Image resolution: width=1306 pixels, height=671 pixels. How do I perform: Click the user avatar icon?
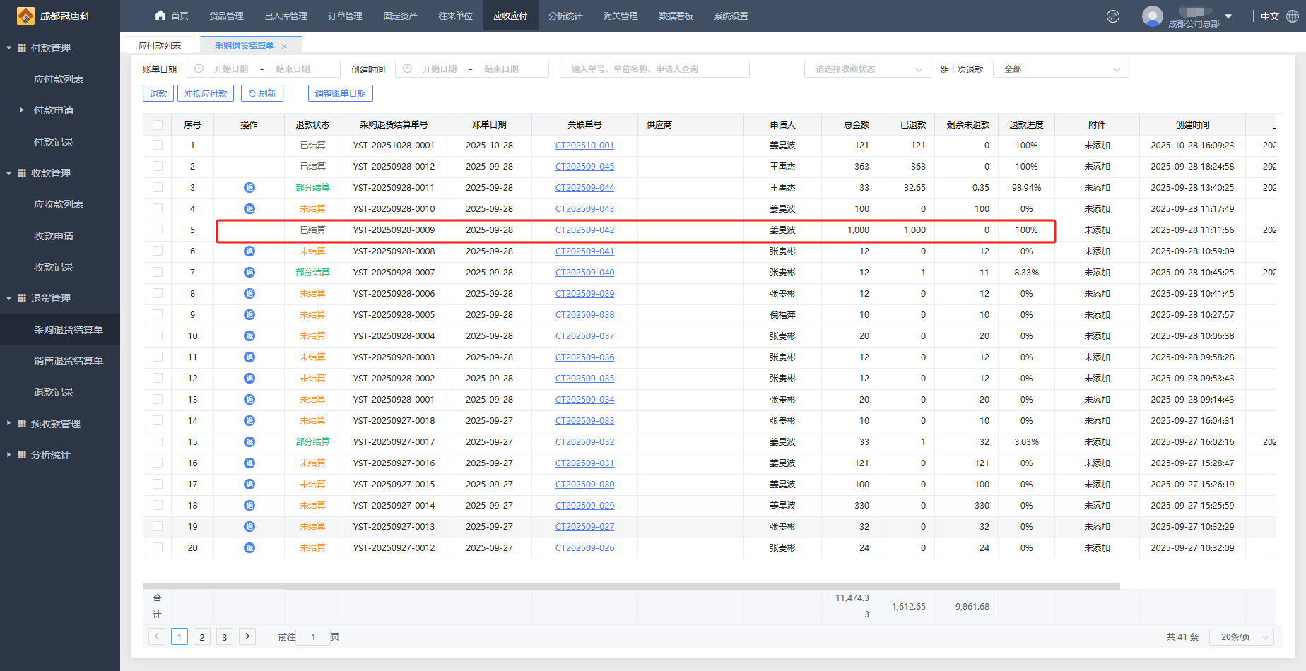[x=1152, y=16]
